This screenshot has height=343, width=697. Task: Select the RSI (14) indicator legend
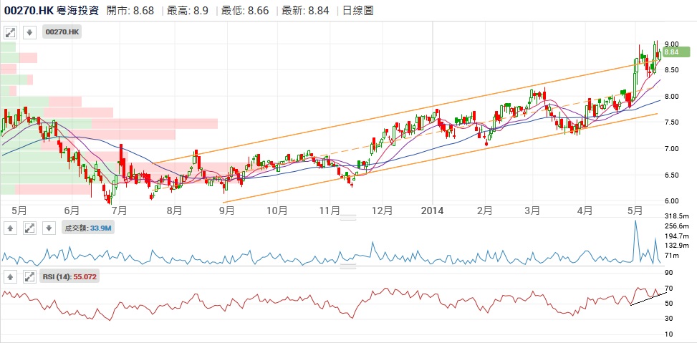pos(68,276)
